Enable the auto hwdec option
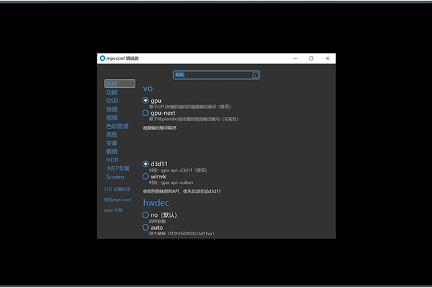Screen dimensions: 432x288 click(x=145, y=228)
